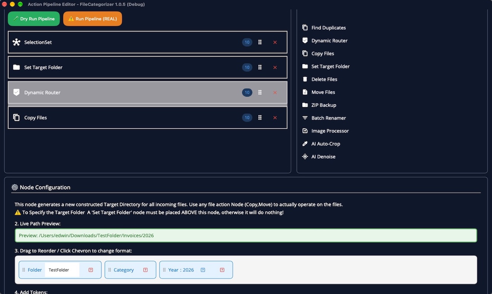Click the AI Denoise sparkle icon

pos(305,157)
